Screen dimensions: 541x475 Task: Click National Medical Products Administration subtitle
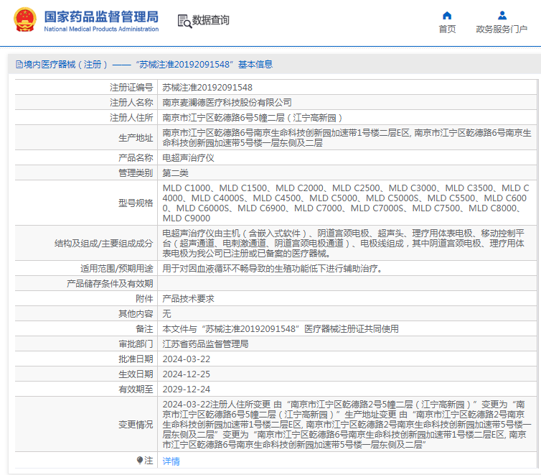click(101, 29)
